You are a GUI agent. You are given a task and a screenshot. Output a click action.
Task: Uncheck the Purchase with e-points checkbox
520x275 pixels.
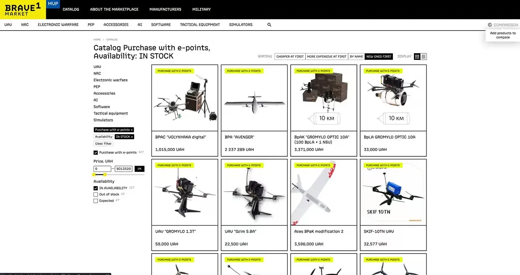tap(96, 153)
